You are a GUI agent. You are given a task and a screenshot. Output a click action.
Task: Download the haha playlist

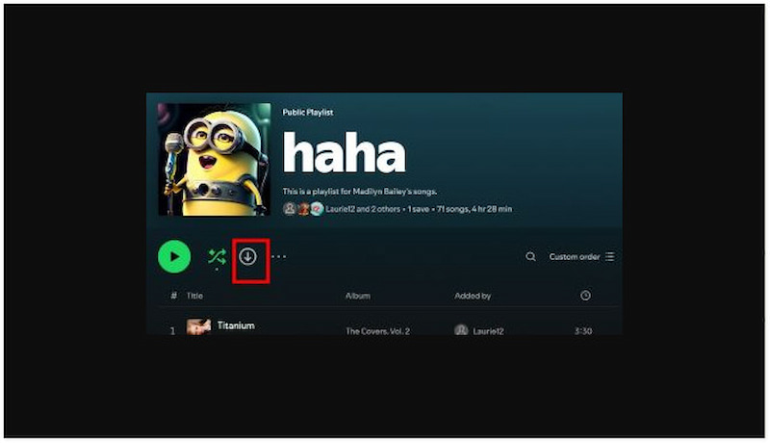coord(247,256)
